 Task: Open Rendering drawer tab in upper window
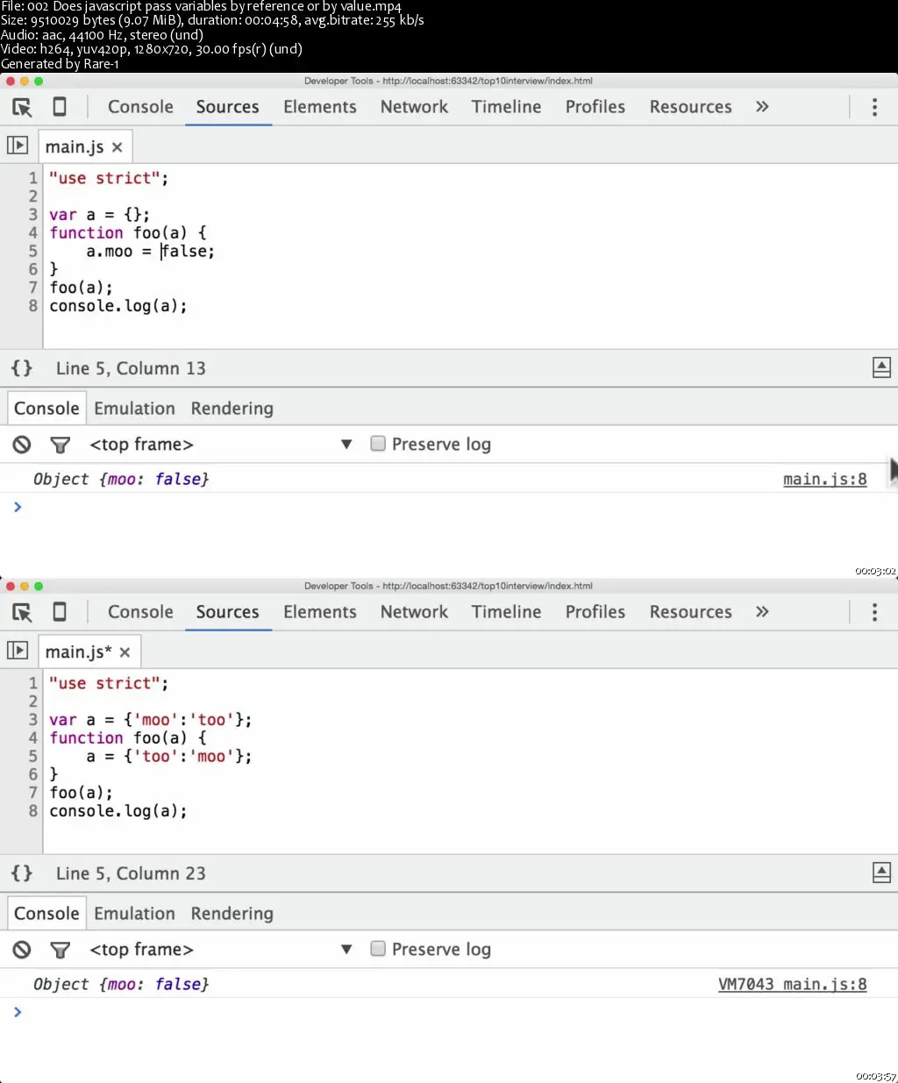(232, 409)
